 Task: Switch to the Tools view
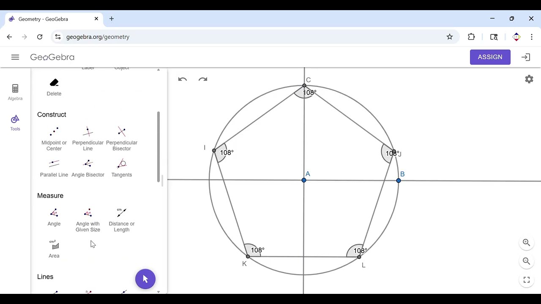[x=15, y=123]
